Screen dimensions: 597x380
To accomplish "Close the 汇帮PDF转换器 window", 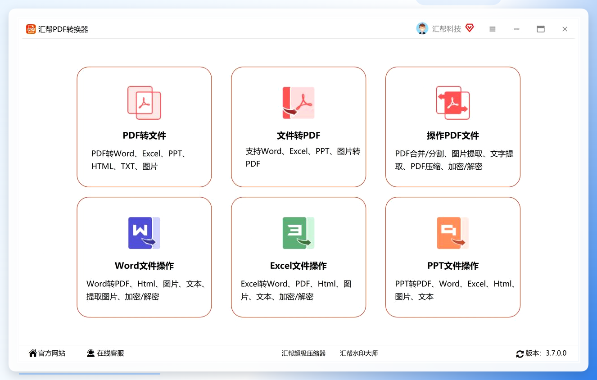I will pyautogui.click(x=565, y=29).
